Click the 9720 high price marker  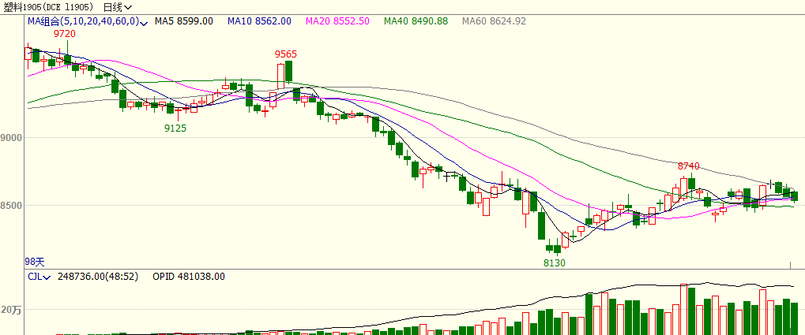(66, 35)
